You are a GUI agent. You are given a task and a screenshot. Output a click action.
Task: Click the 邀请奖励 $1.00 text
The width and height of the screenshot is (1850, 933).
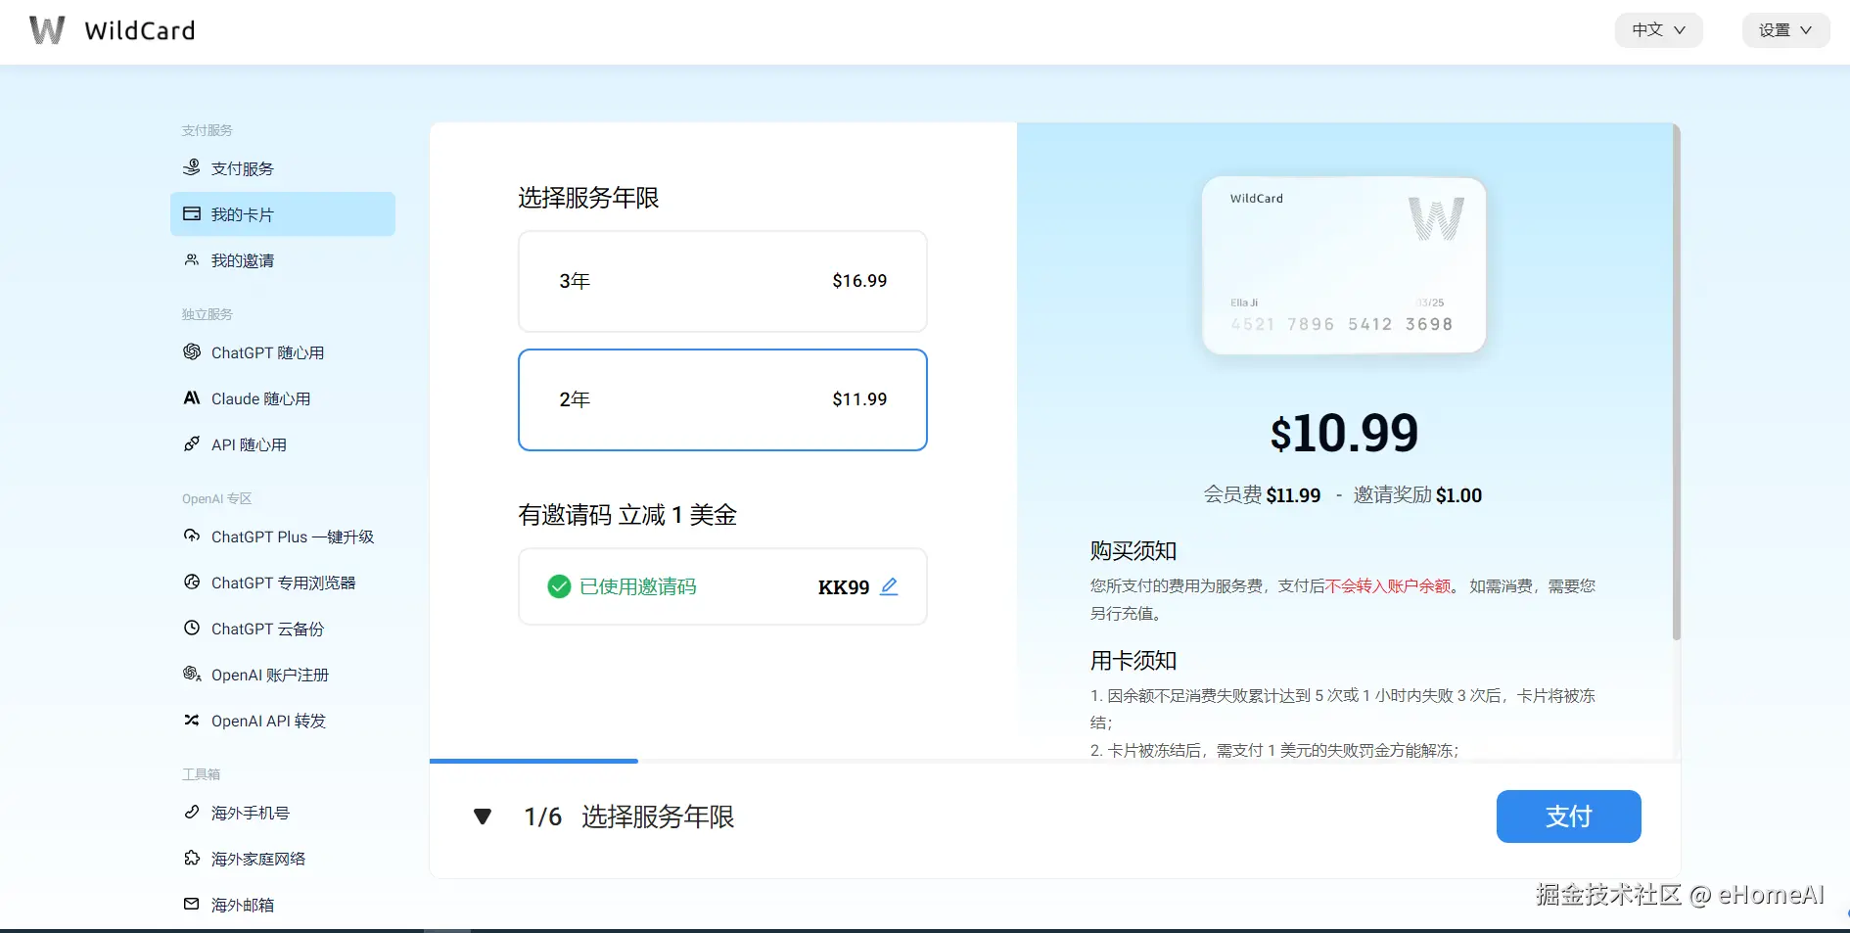click(x=1417, y=495)
